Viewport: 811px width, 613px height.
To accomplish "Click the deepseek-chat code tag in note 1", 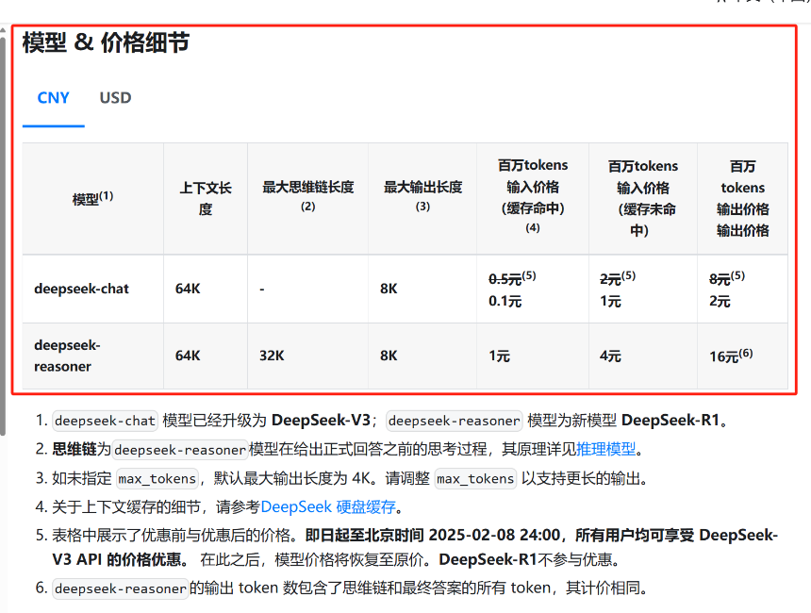I will tap(105, 421).
